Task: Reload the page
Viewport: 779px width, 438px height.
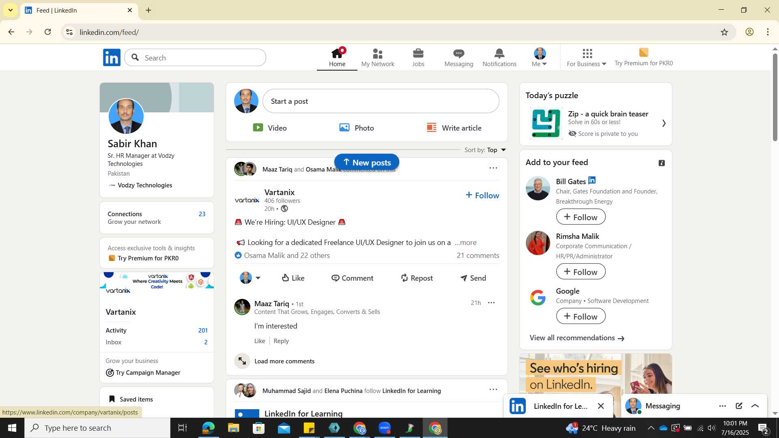Action: coord(48,32)
